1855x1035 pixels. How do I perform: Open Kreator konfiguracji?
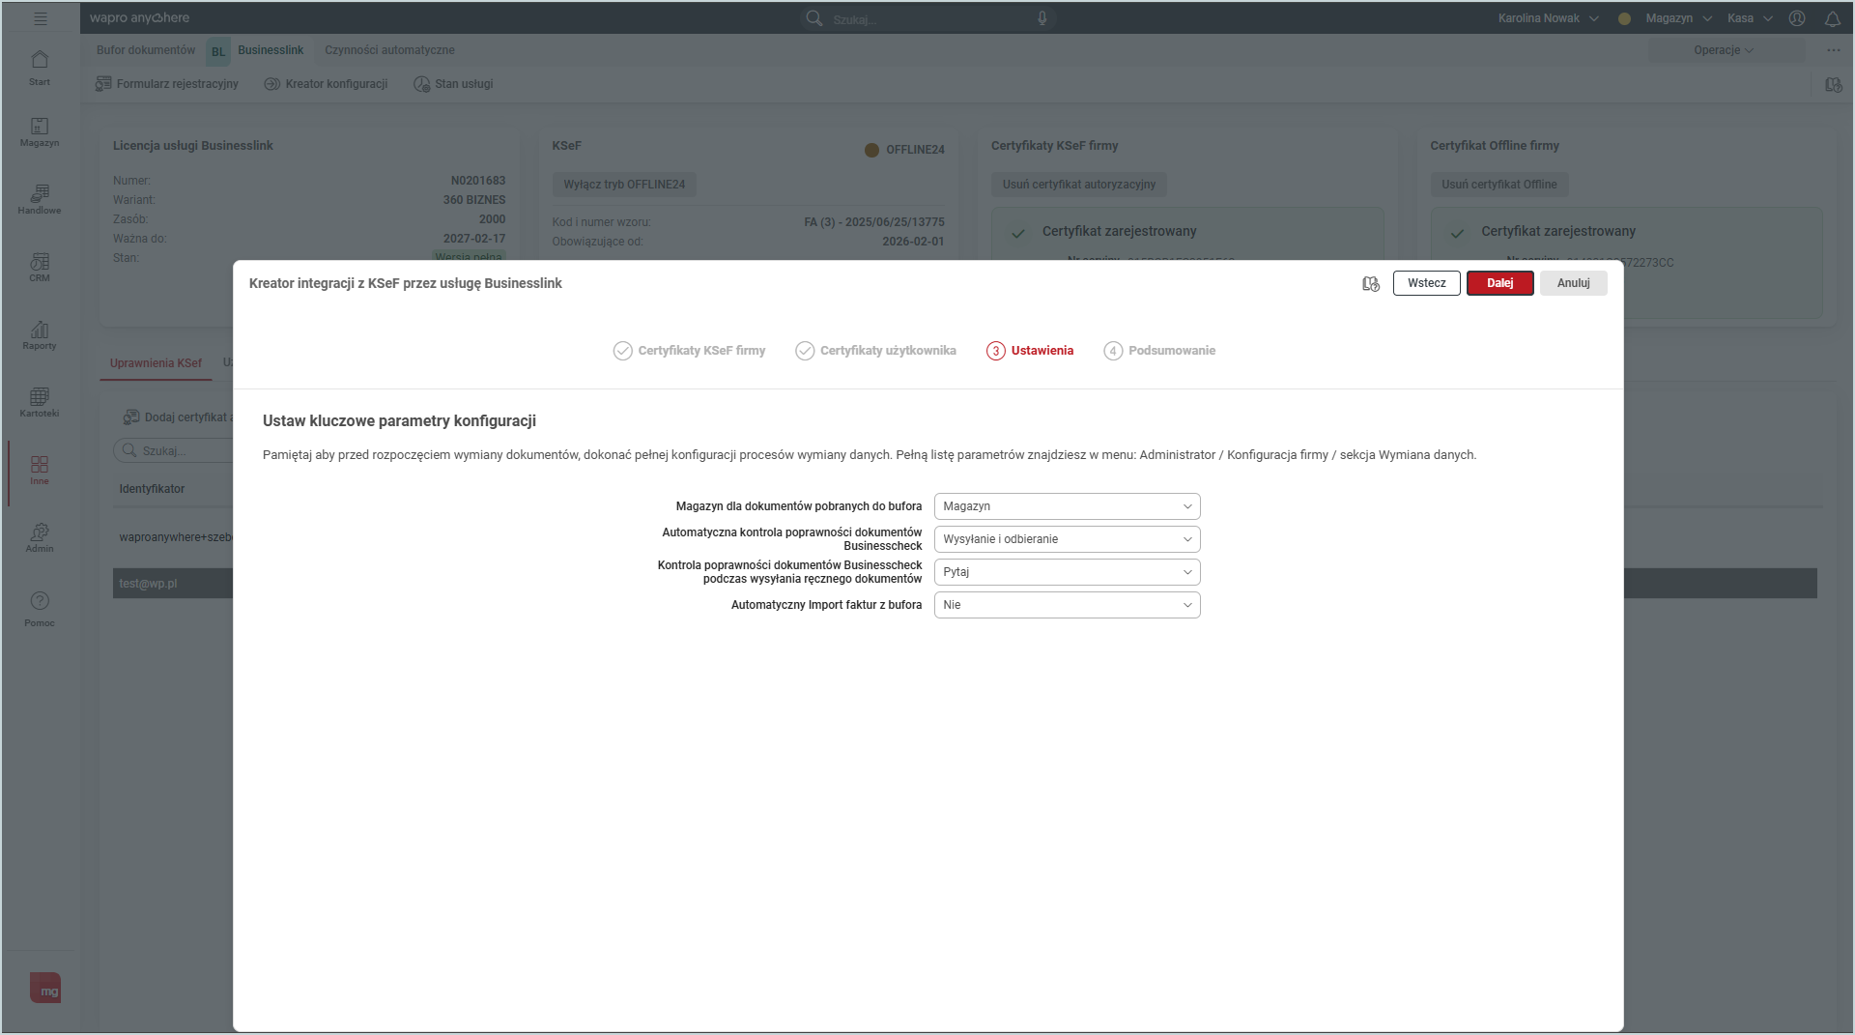[326, 84]
